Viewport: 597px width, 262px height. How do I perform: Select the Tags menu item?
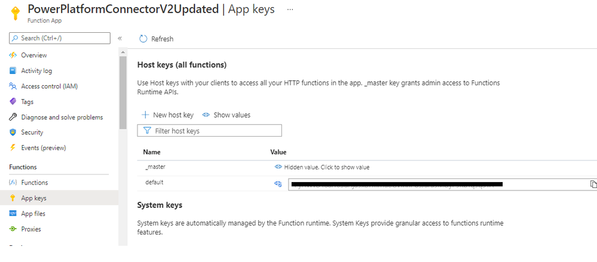(x=27, y=101)
